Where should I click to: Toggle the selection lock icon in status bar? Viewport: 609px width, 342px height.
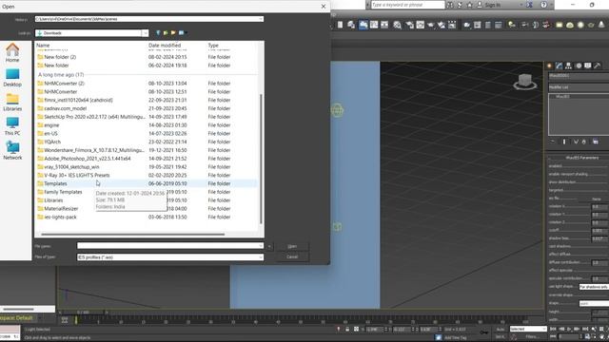click(x=347, y=330)
